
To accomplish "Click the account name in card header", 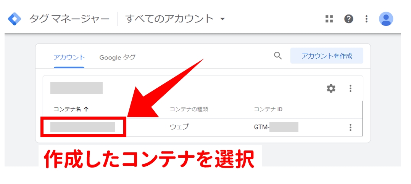I will [x=76, y=88].
